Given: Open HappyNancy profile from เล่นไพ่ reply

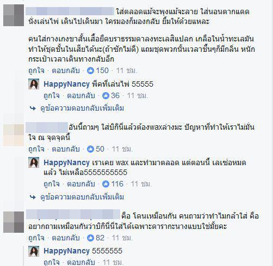Looking at the screenshot, I should coord(67,84).
